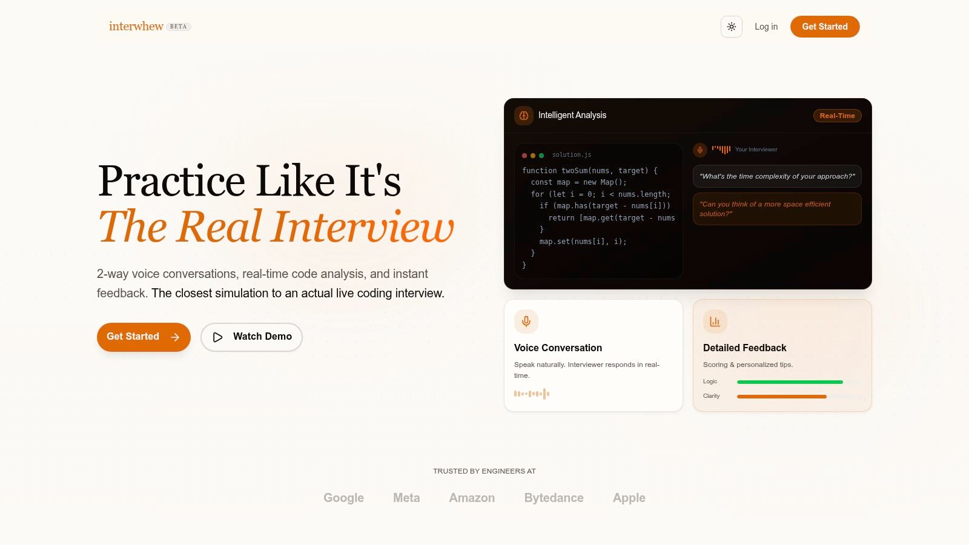Click the Meta company name
Screen dimensions: 969x545
coord(406,498)
